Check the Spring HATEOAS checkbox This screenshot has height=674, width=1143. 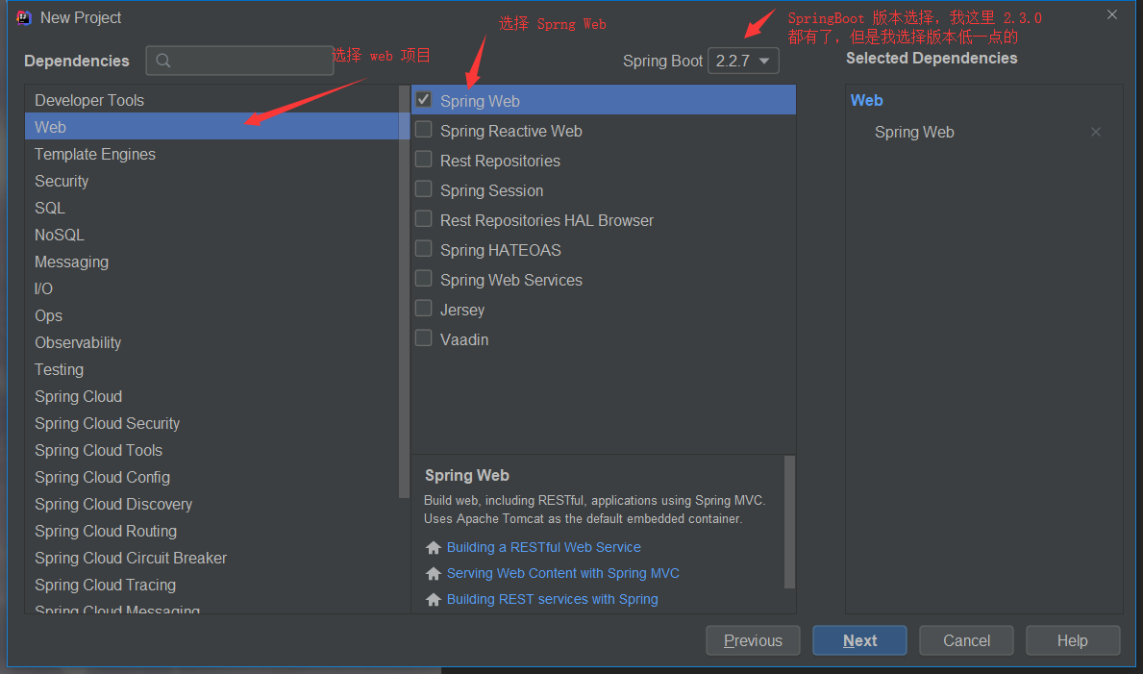(x=424, y=249)
